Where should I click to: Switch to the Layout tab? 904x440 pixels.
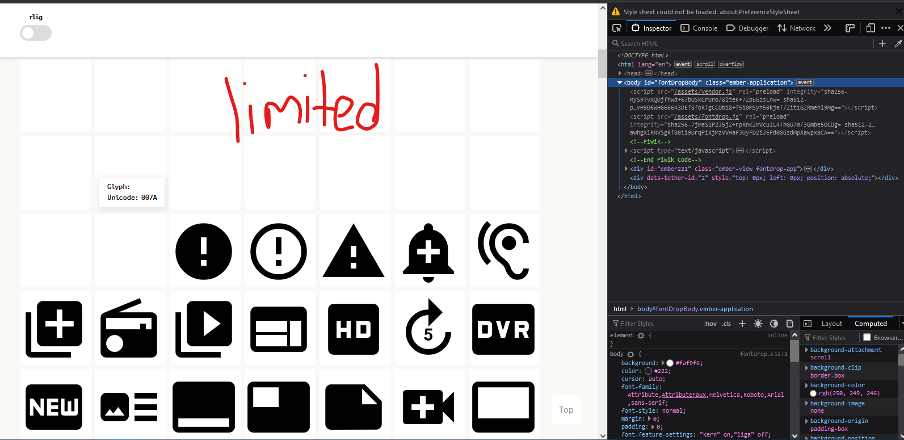[832, 324]
